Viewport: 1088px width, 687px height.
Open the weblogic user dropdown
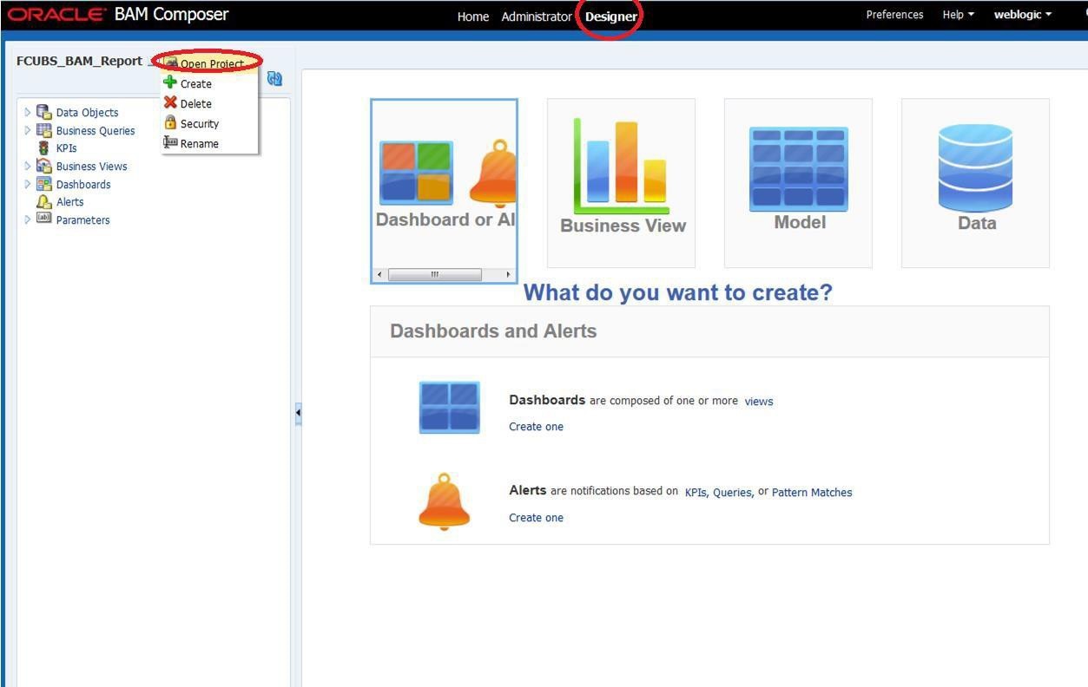pyautogui.click(x=1022, y=15)
